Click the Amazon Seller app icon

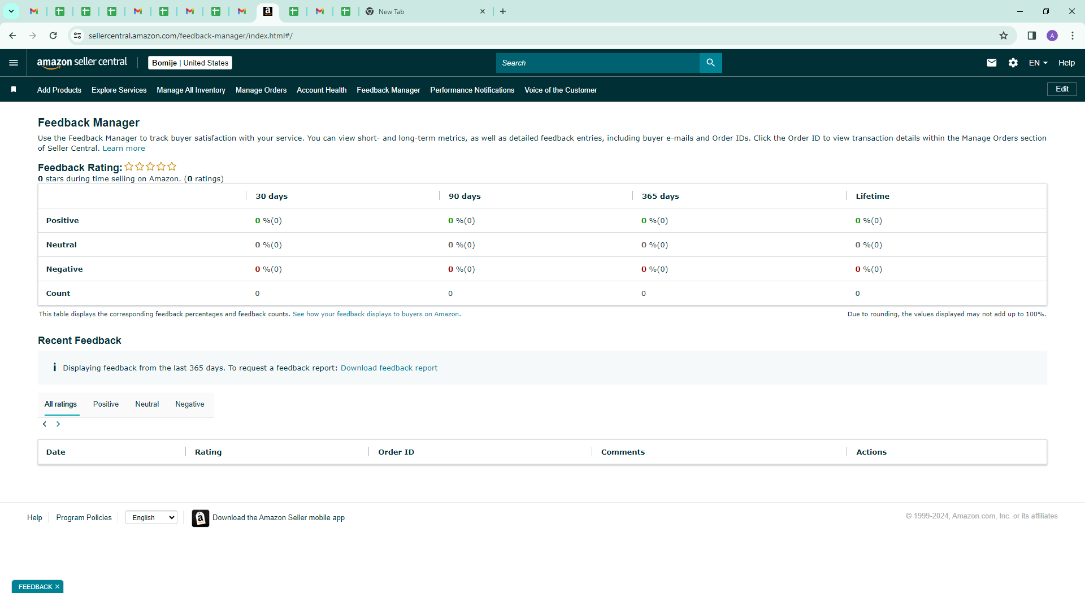[x=201, y=518]
